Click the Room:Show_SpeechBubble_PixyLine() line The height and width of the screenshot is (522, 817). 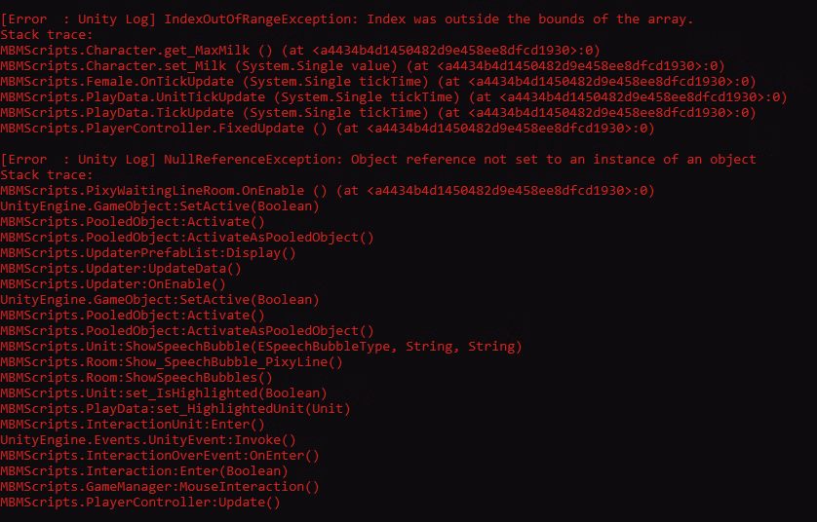click(x=172, y=361)
